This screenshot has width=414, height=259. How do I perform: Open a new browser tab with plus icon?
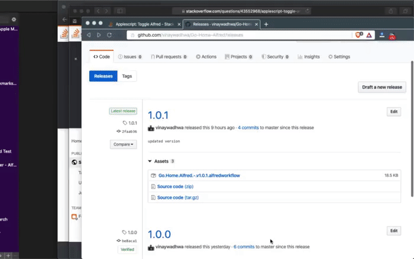click(266, 24)
